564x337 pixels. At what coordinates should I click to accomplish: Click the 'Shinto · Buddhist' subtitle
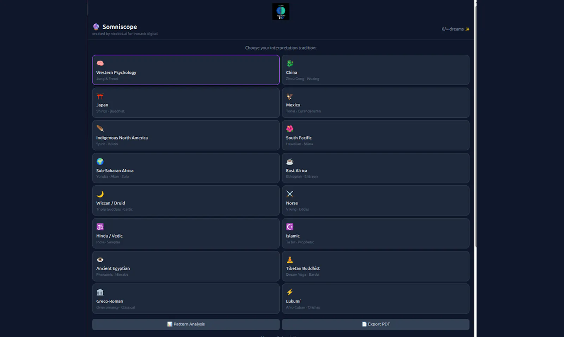[x=110, y=111]
